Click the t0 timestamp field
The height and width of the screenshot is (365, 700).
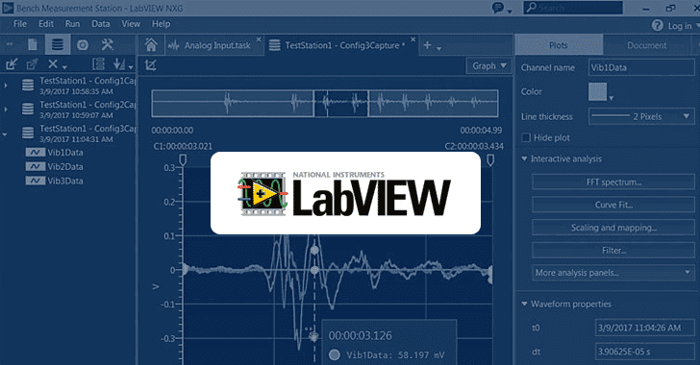click(x=644, y=328)
